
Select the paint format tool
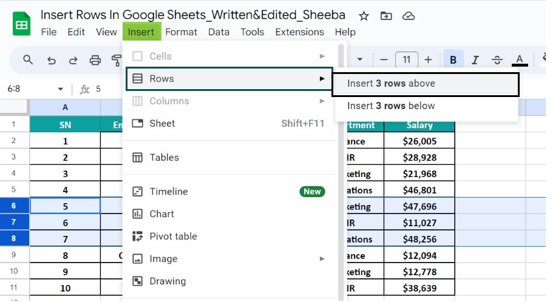click(117, 60)
